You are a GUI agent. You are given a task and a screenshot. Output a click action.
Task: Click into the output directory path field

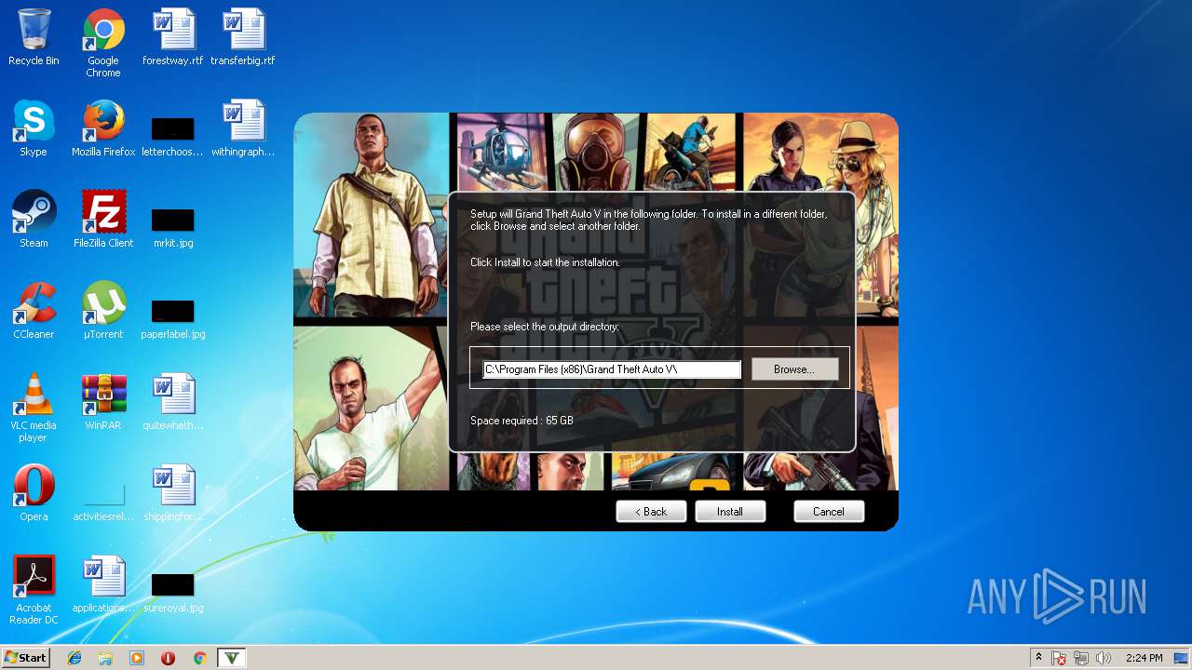click(612, 369)
